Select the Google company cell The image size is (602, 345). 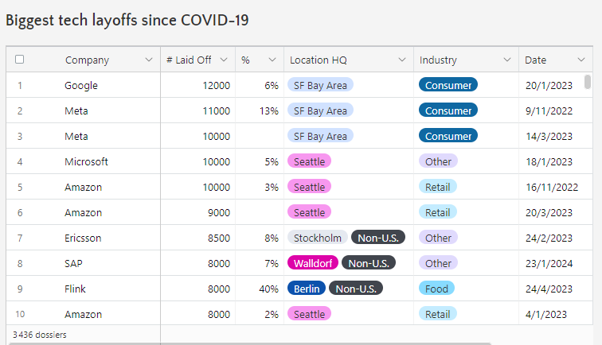pos(81,86)
